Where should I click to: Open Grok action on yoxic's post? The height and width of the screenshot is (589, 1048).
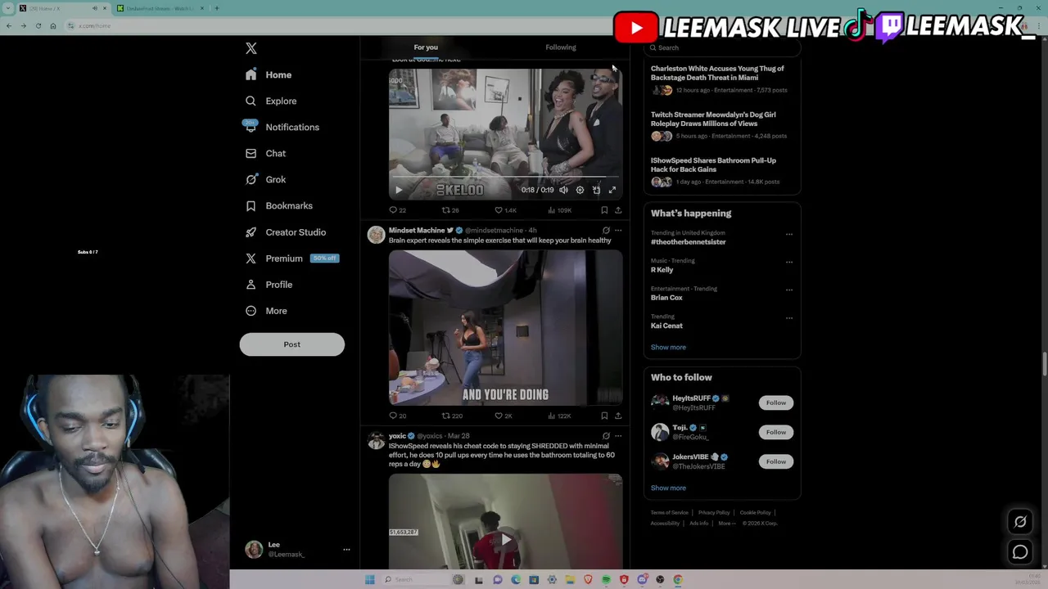[x=606, y=436]
